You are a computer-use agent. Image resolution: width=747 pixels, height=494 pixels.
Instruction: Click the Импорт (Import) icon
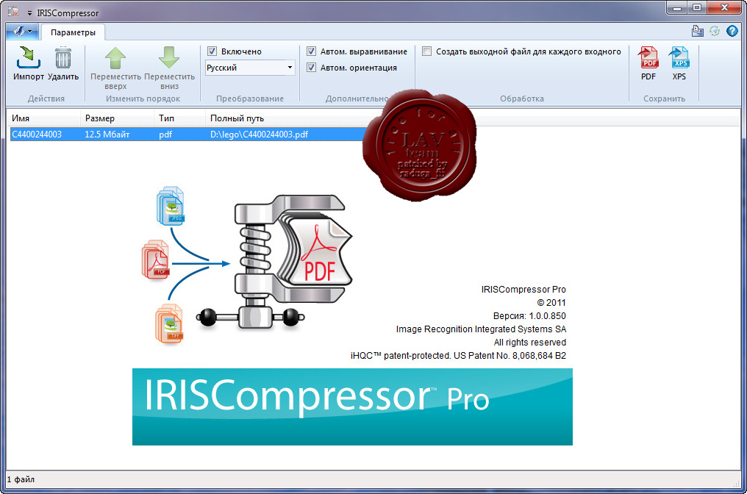point(28,57)
